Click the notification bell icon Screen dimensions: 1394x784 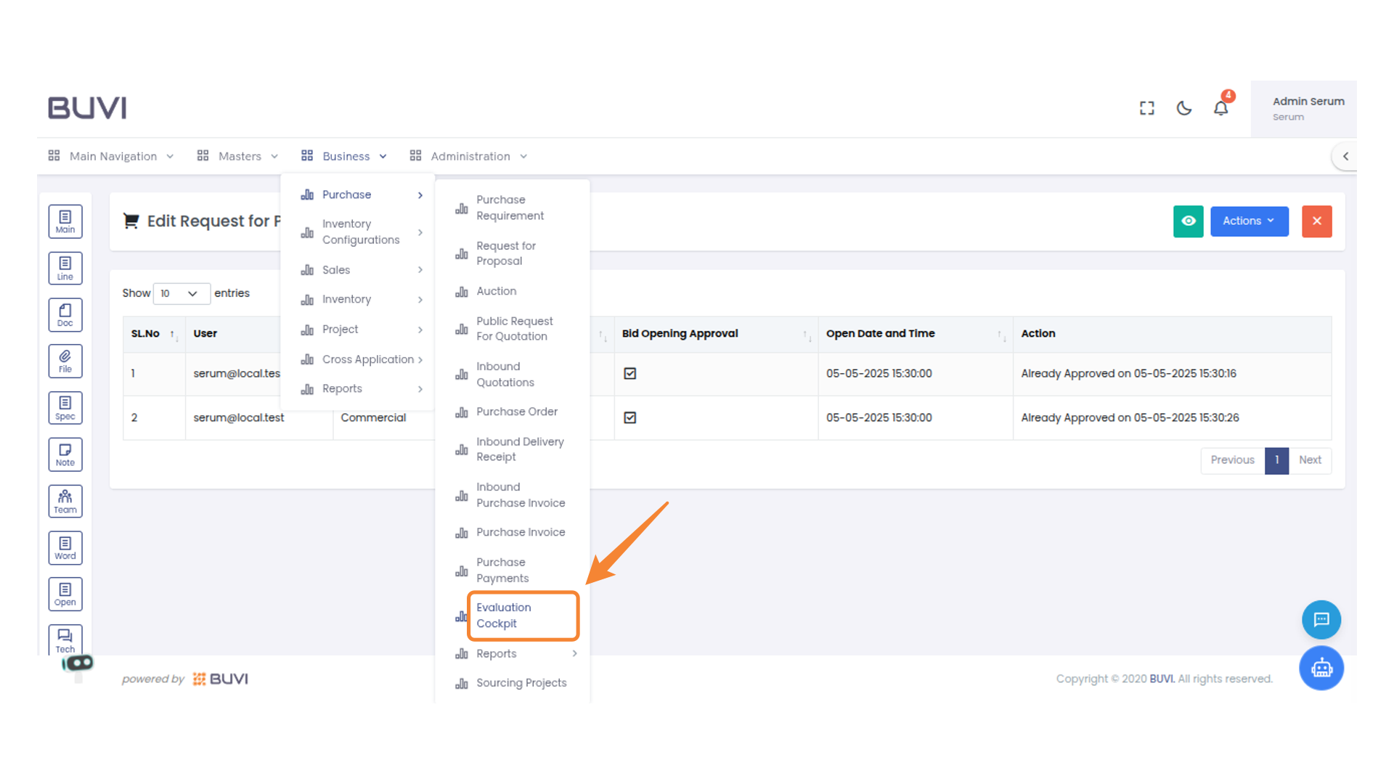coord(1221,108)
